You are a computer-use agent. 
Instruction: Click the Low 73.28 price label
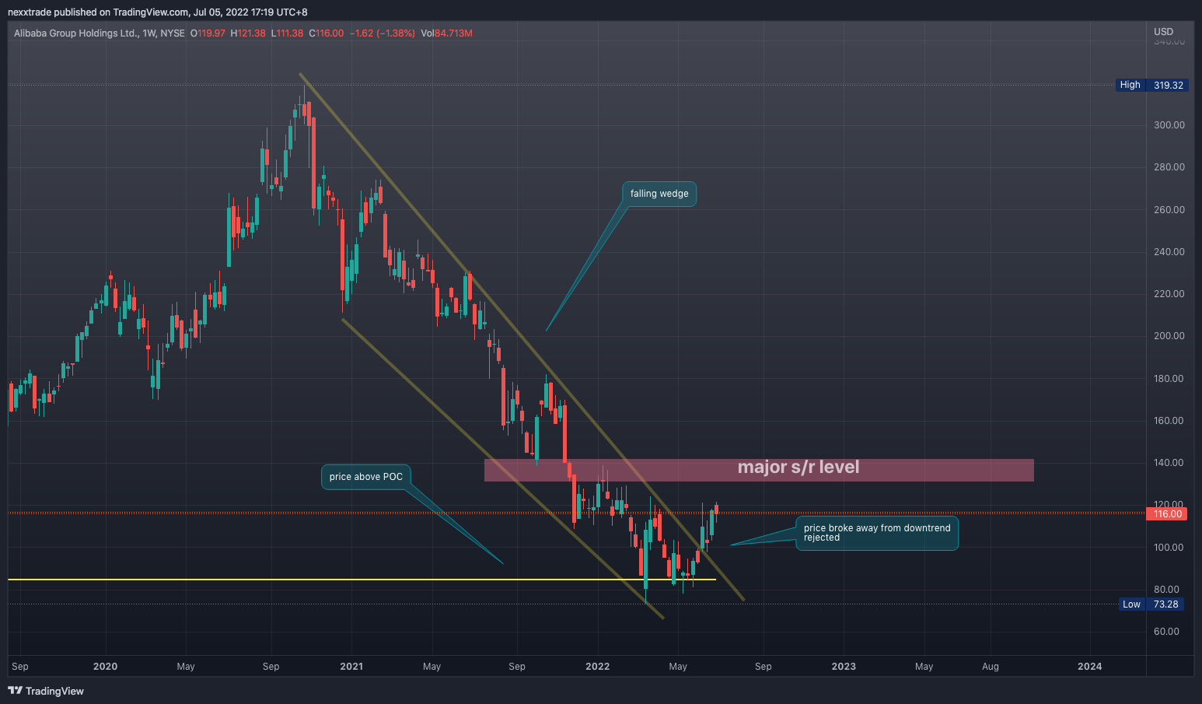click(1152, 604)
